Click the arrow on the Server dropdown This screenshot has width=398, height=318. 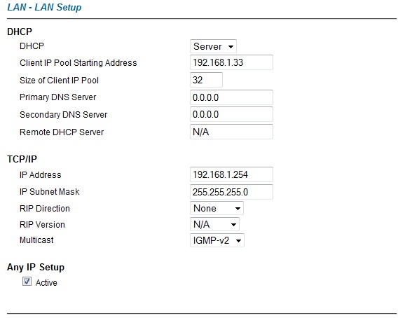[x=231, y=47]
